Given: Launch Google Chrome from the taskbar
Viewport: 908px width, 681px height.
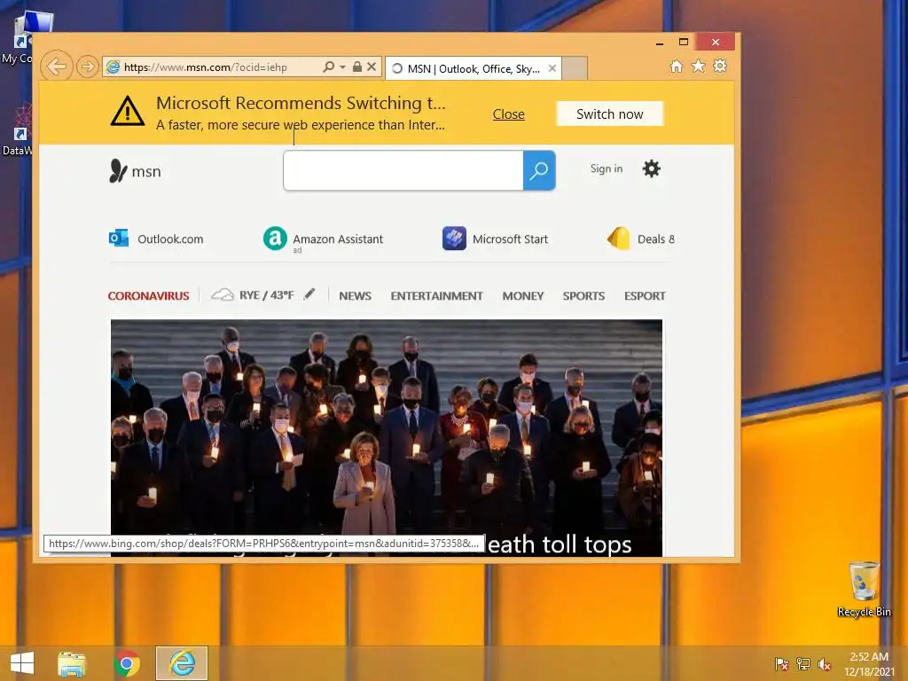Looking at the screenshot, I should [127, 663].
